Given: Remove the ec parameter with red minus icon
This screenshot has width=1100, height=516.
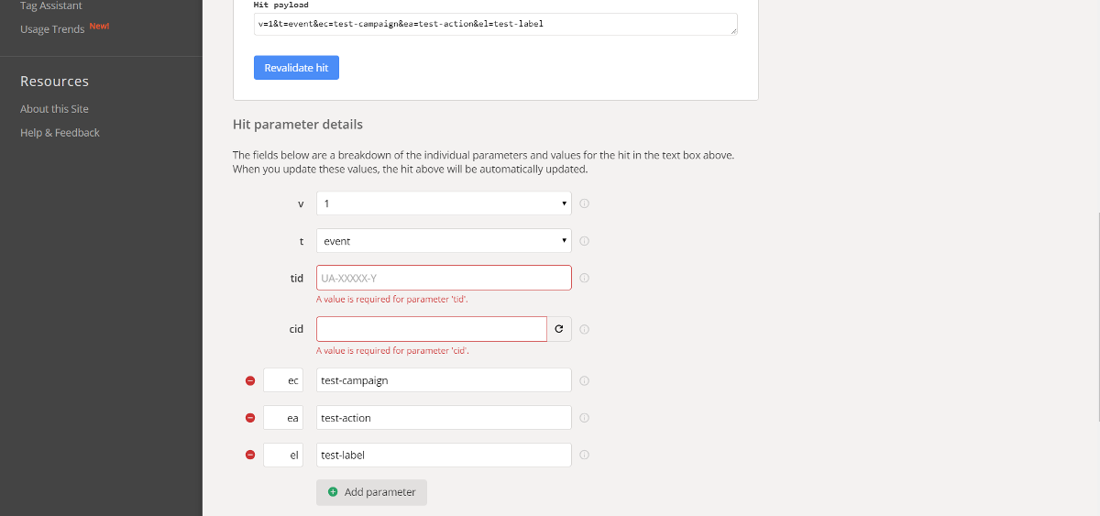Looking at the screenshot, I should coord(250,380).
